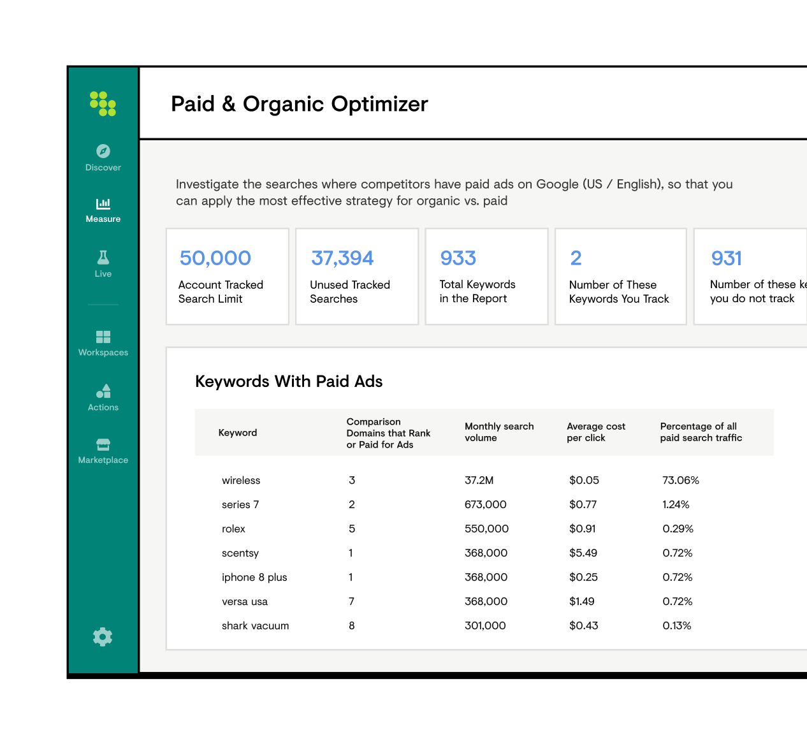807x751 pixels.
Task: Select the iphone 8 plus keyword
Action: (x=254, y=577)
